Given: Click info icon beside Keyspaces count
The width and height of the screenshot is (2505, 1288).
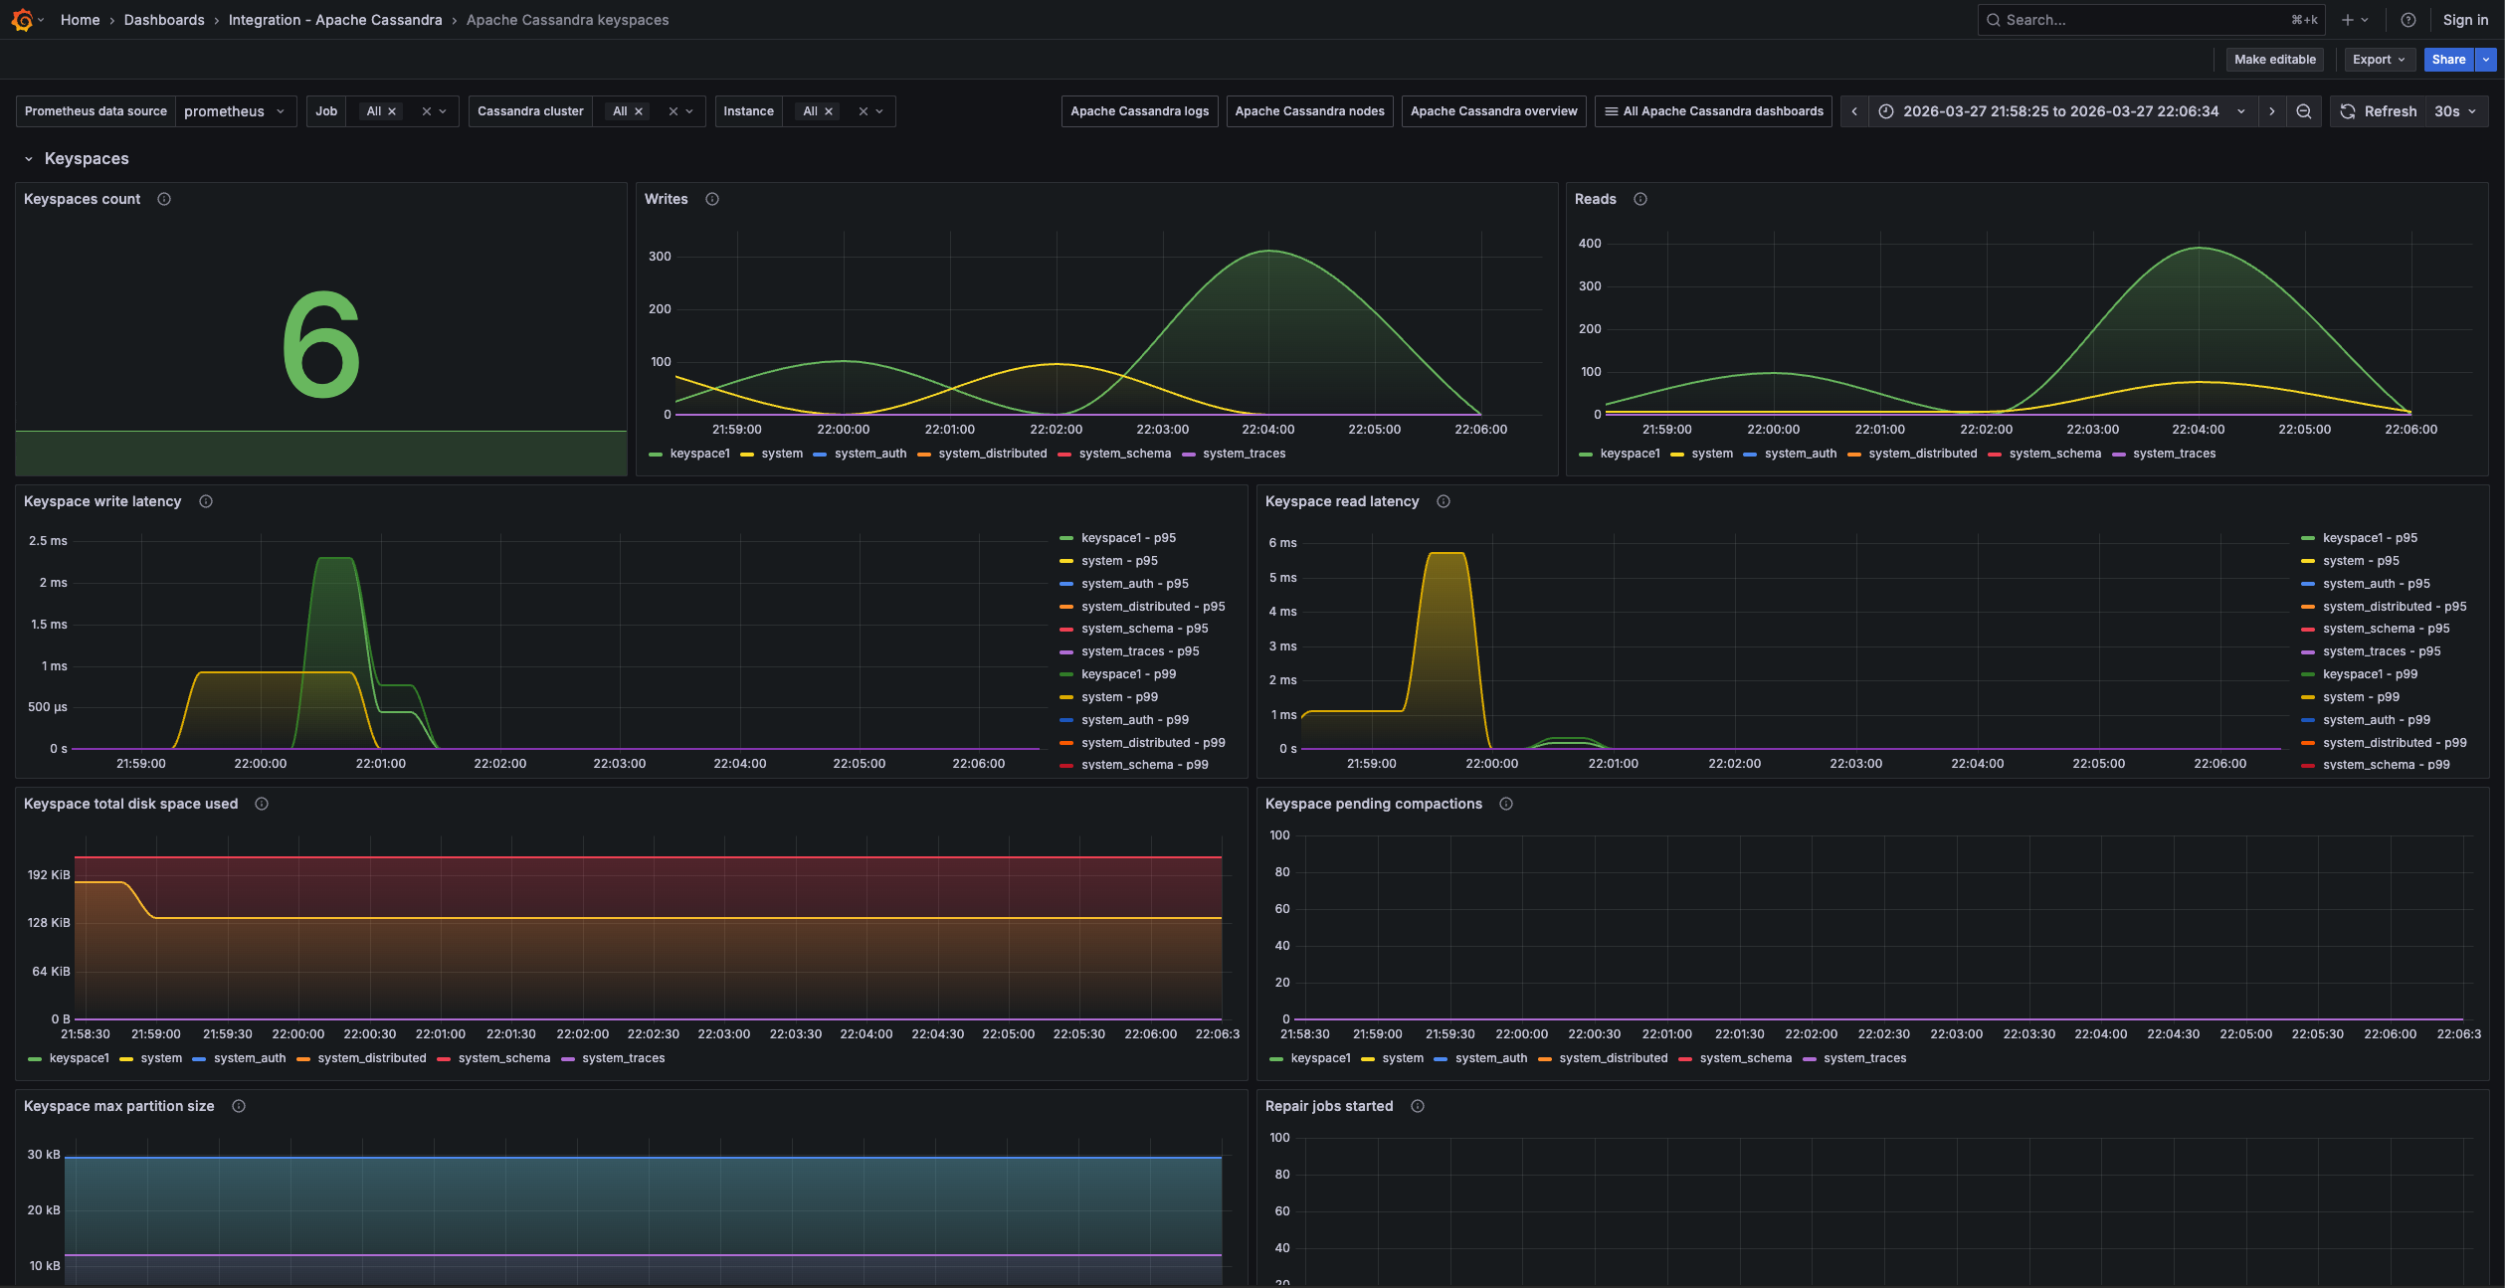Looking at the screenshot, I should [164, 199].
